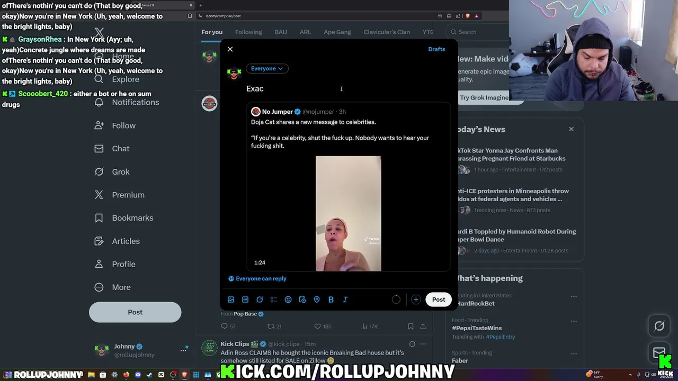The image size is (678, 381).
Task: Play the quoted Doja Cat video
Action: [348, 213]
